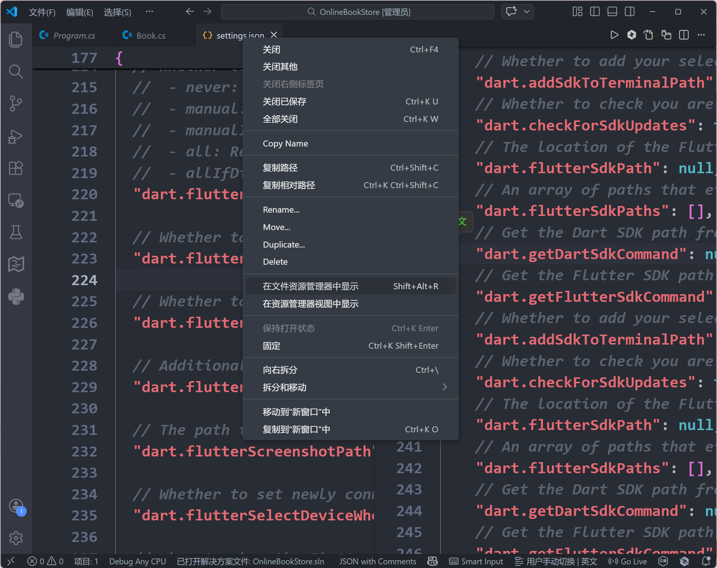Select 关闭 in context menu
Image resolution: width=717 pixels, height=568 pixels.
pyautogui.click(x=351, y=49)
